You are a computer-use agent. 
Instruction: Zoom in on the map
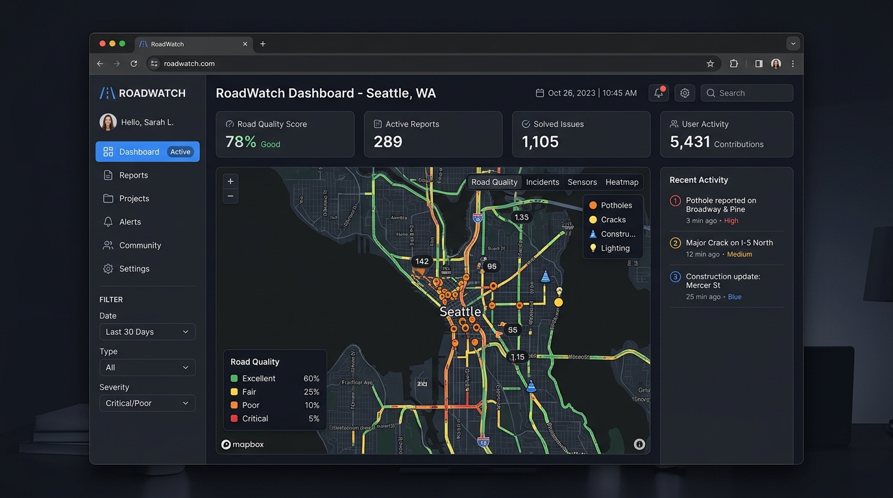coord(230,182)
